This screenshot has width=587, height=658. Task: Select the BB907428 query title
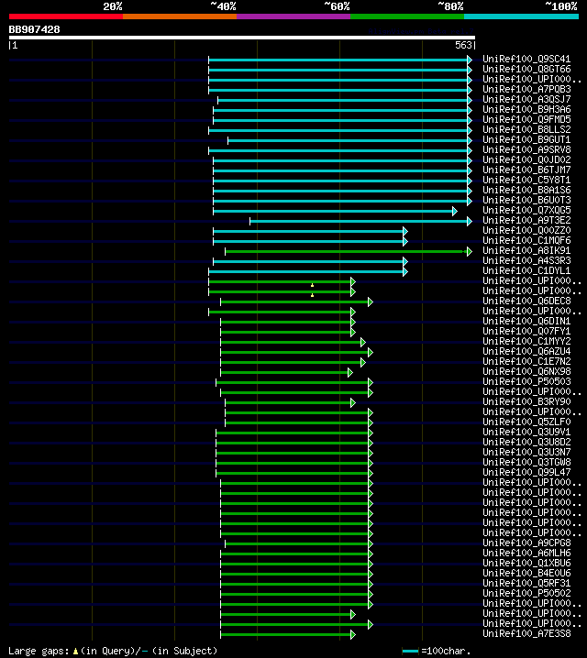pyautogui.click(x=35, y=29)
